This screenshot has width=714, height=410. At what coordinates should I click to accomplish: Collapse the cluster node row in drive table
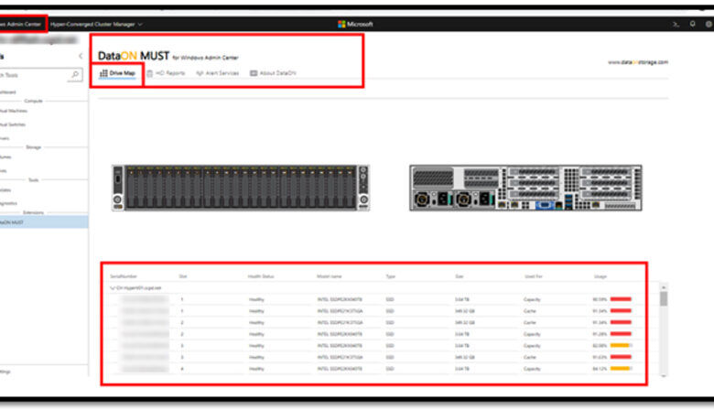(112, 287)
